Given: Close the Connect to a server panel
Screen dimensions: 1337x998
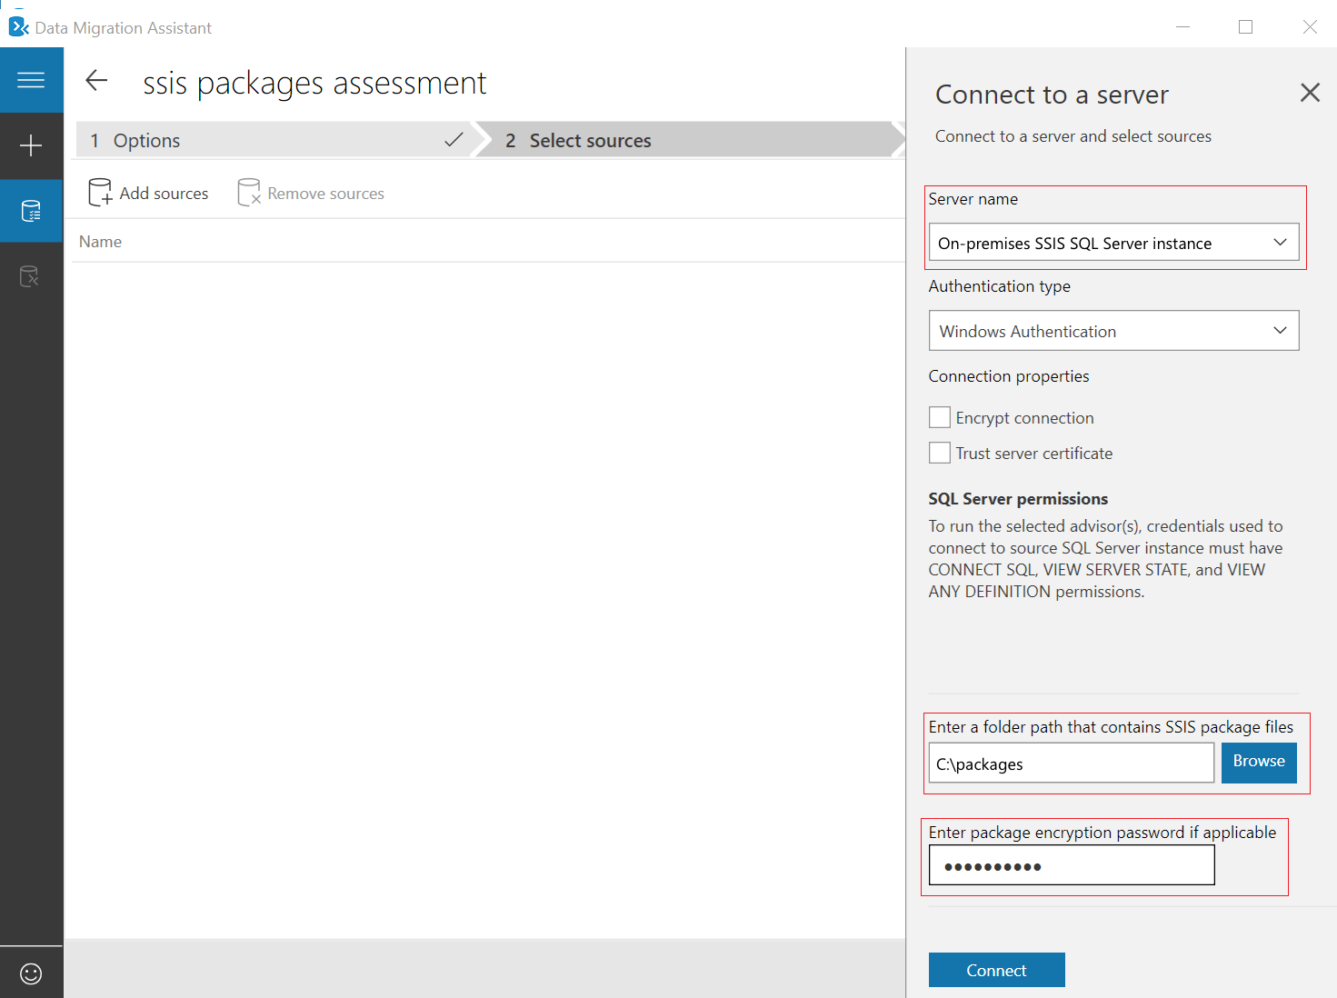Looking at the screenshot, I should click(1310, 92).
